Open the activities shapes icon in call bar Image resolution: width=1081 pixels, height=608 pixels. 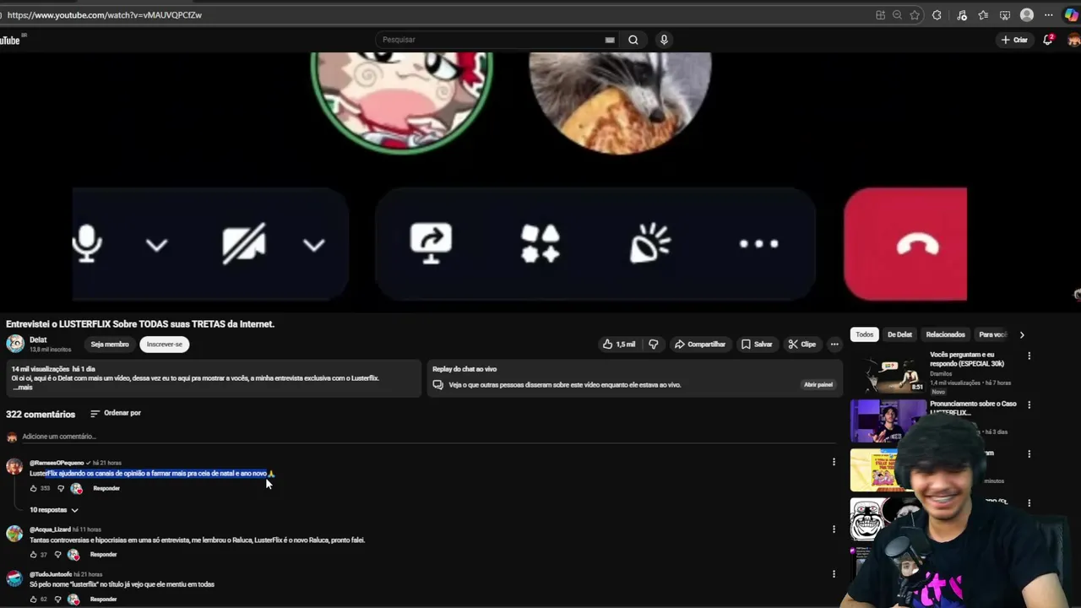[540, 244]
